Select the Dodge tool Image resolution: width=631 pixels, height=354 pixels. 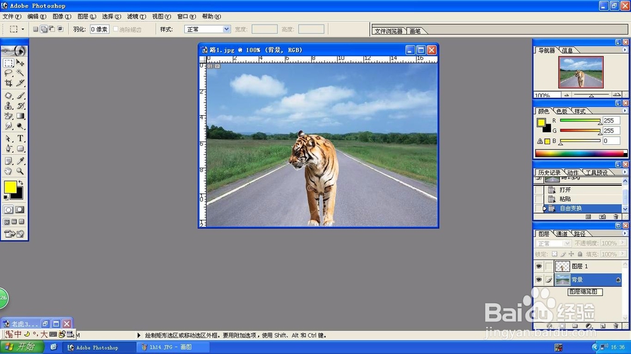click(x=20, y=126)
